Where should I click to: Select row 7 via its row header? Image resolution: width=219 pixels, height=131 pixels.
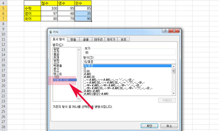pyautogui.click(x=3, y=19)
